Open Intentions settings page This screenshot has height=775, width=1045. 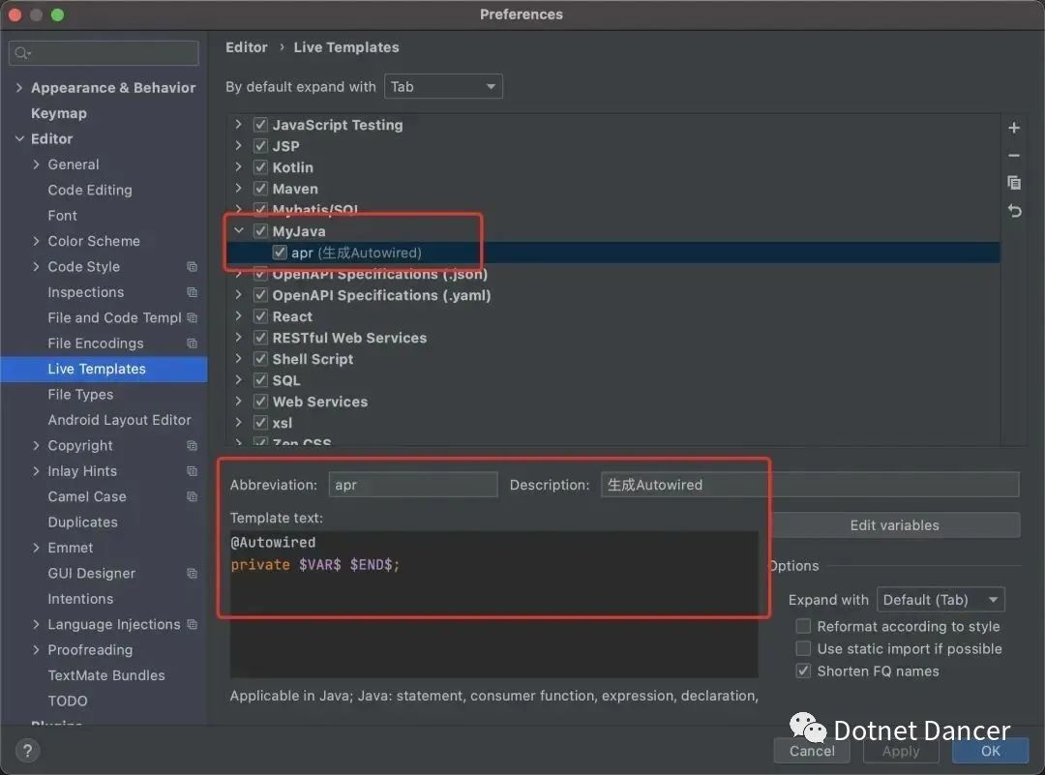(80, 598)
